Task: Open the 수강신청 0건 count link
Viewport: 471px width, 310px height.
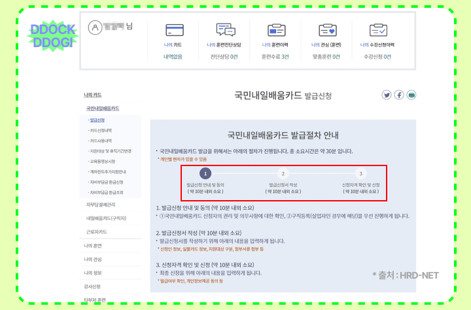Action: coord(377,56)
